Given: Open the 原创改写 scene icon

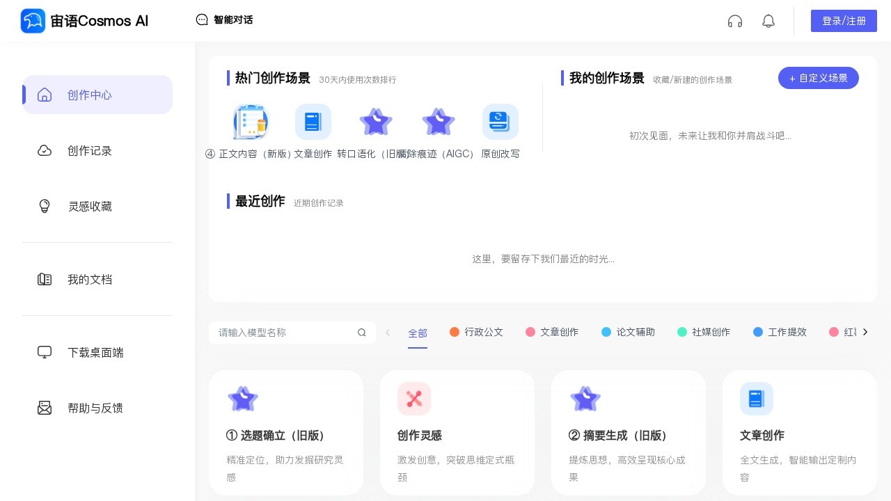Looking at the screenshot, I should (500, 122).
